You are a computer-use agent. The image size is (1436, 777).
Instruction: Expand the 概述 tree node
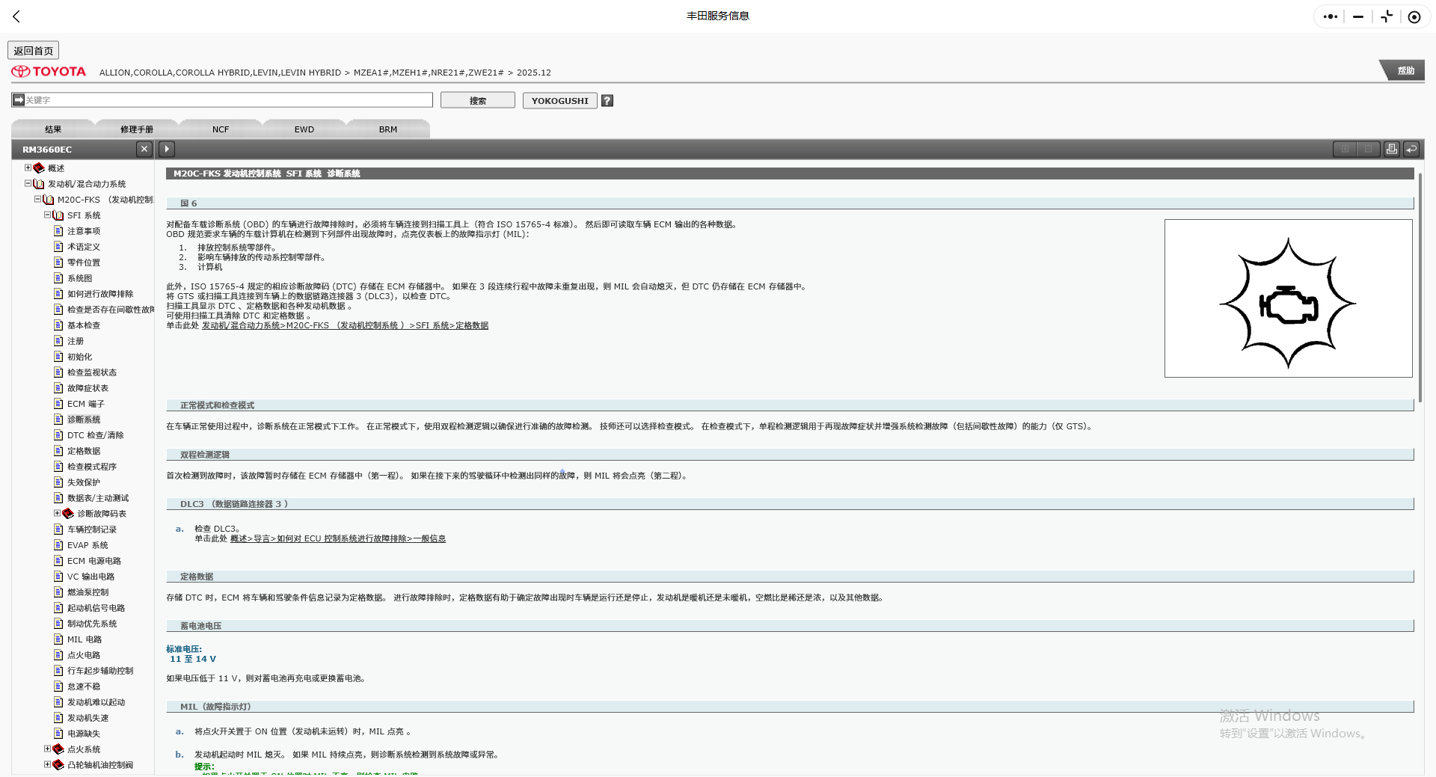pyautogui.click(x=28, y=168)
